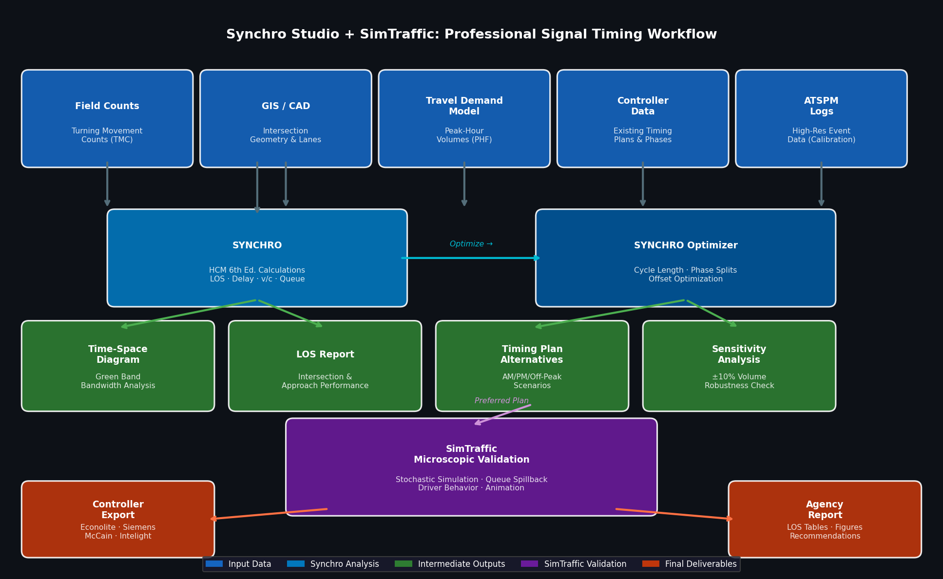This screenshot has height=579, width=943.
Task: Click the SimTraffic Validation legend swatch
Action: coord(530,564)
